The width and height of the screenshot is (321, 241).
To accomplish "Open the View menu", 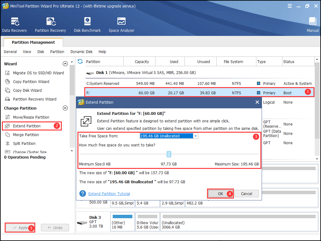I will point(27,52).
